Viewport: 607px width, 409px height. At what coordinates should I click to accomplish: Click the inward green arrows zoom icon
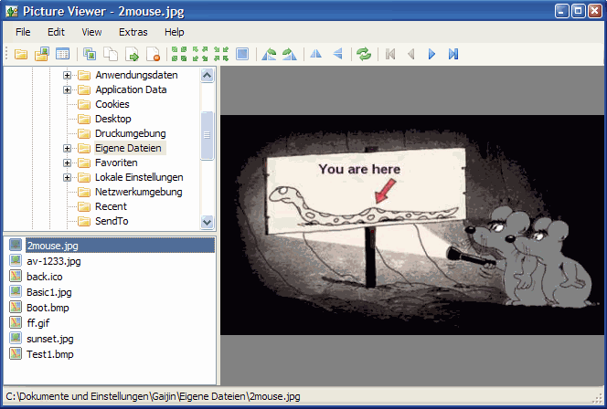(x=221, y=54)
